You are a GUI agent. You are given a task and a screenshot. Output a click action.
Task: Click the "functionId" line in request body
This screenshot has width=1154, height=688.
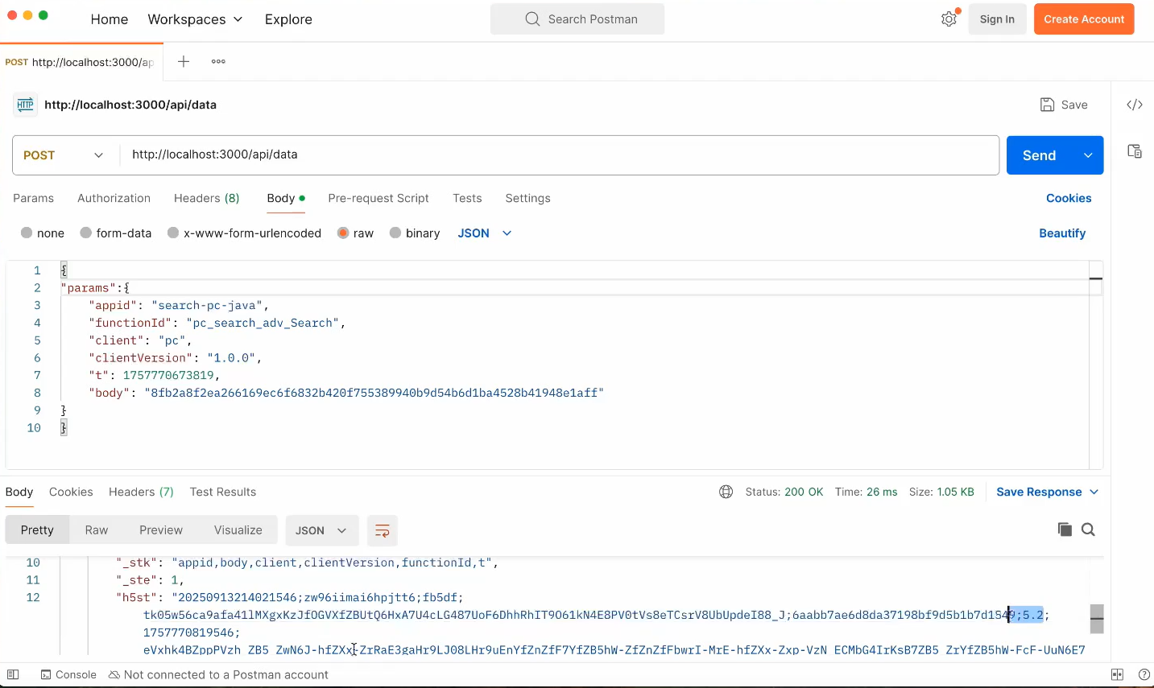(x=217, y=323)
